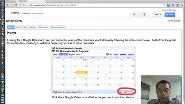Click the Share button

[x=170, y=15]
